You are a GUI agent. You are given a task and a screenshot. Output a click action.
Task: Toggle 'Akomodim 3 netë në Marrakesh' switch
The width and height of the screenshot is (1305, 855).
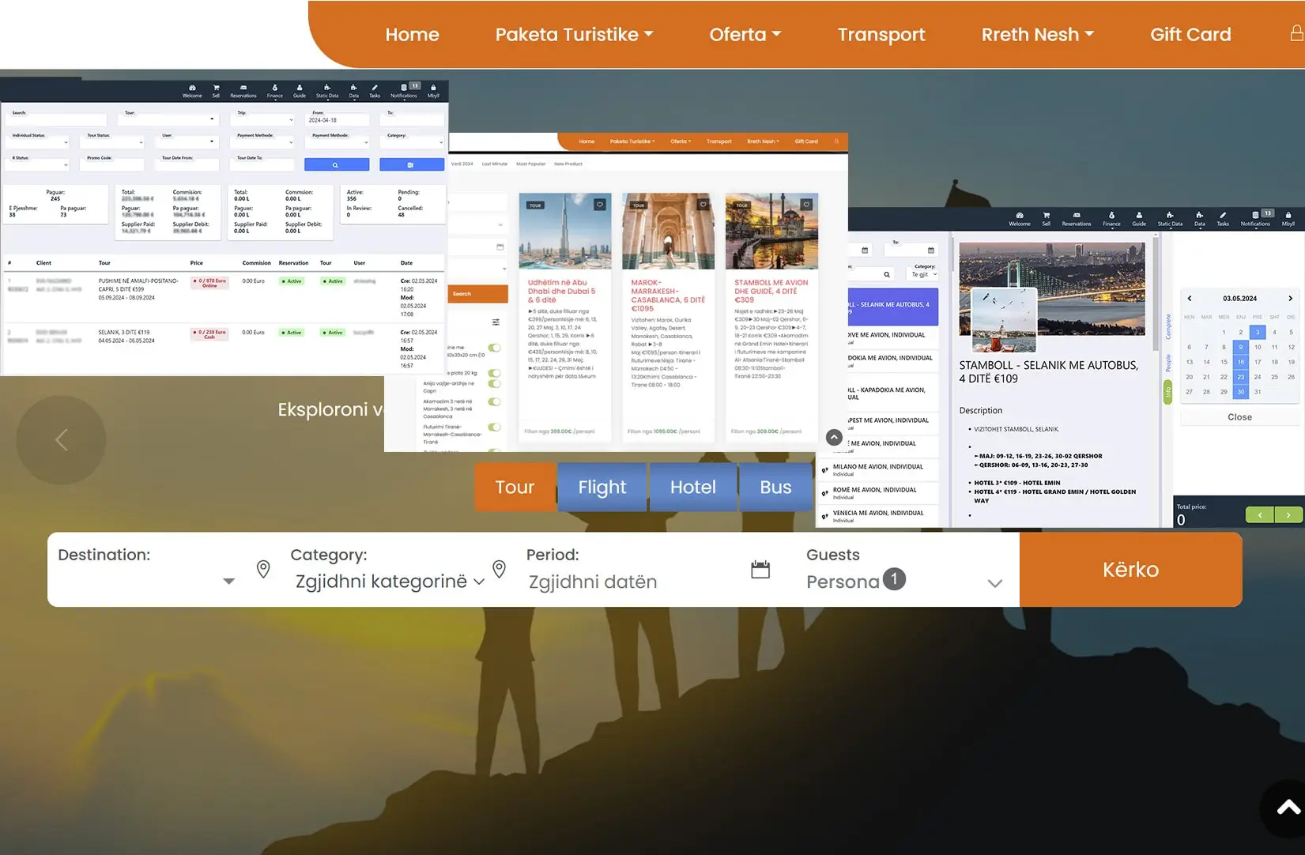click(x=495, y=402)
